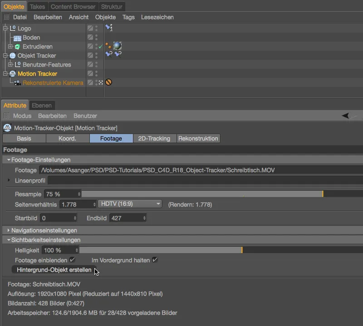Click the camera target icon on Rekonstruierte Kamera
The image size is (363, 326).
tap(101, 82)
